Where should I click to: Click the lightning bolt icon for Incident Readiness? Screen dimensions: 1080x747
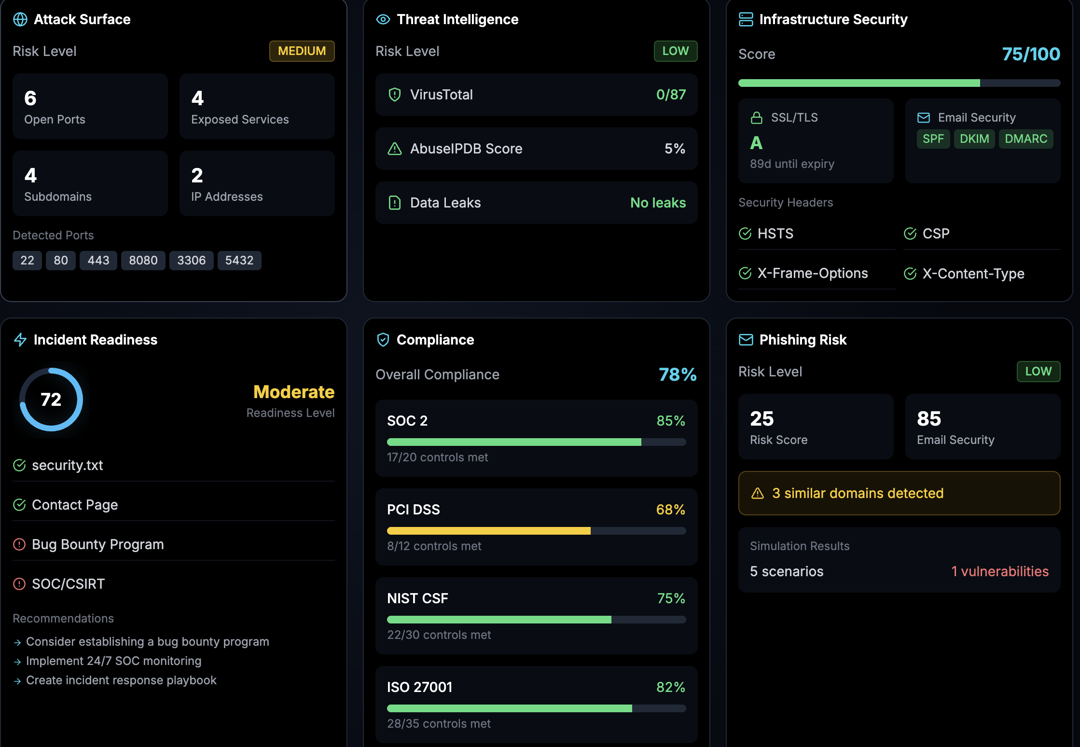20,339
